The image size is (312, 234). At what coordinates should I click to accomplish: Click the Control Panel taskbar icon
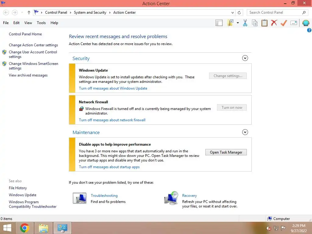click(x=62, y=228)
